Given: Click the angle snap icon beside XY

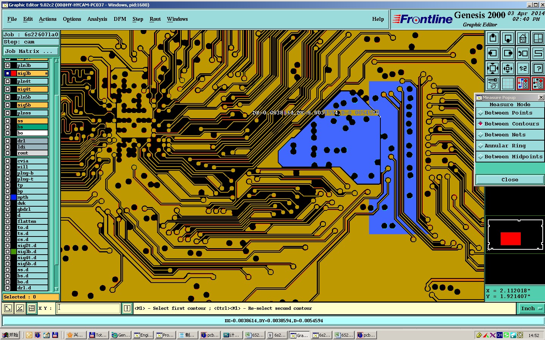Looking at the screenshot, I should click(20, 309).
